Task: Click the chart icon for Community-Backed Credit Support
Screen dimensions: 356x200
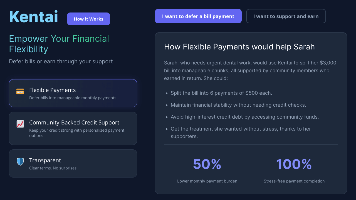Action: point(20,124)
